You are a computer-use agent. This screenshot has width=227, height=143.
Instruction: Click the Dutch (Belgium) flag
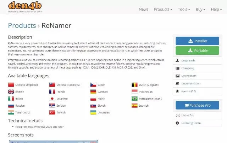click(134, 85)
